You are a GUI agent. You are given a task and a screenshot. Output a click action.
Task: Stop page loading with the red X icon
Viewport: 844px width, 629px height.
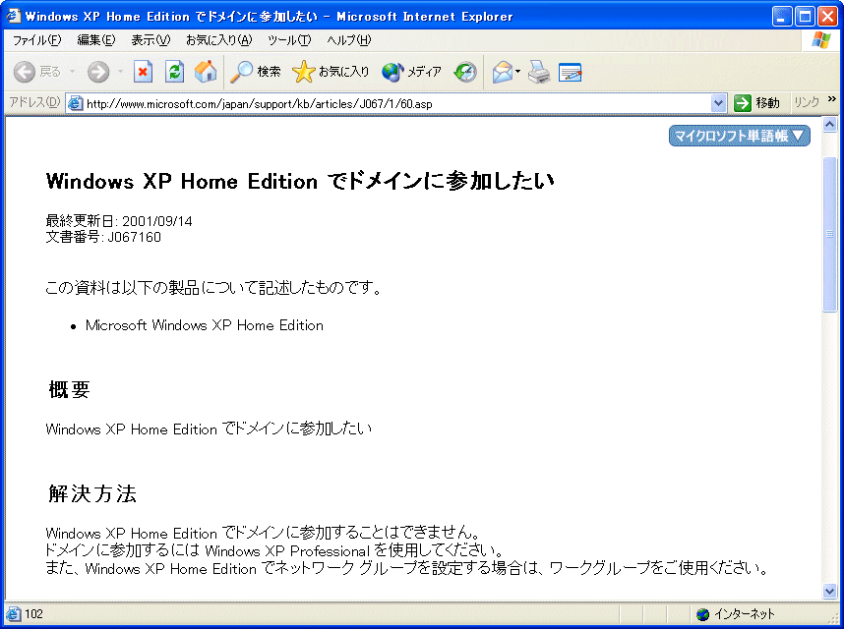coord(143,72)
